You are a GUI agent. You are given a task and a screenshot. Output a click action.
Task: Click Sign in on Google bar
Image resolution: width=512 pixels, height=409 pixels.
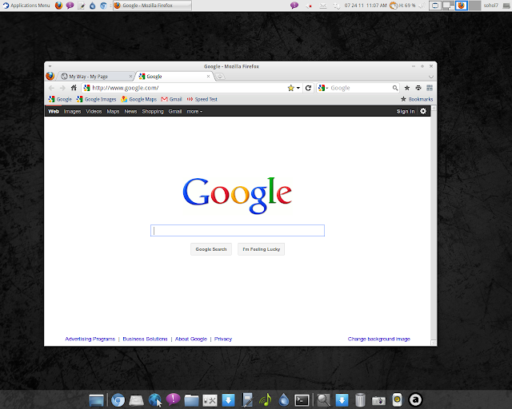(x=406, y=112)
